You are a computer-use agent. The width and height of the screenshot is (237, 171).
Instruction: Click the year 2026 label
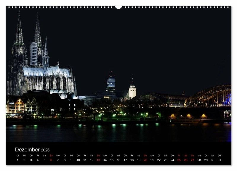pos(45,150)
